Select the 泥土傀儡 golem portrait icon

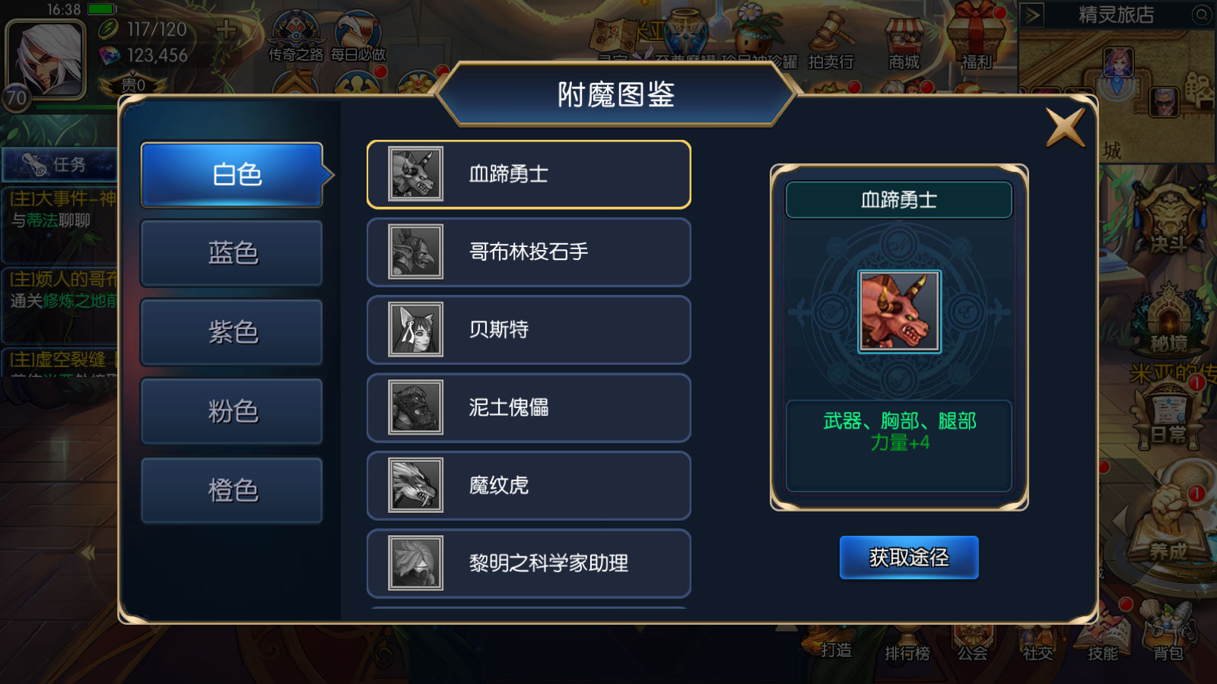pyautogui.click(x=415, y=407)
